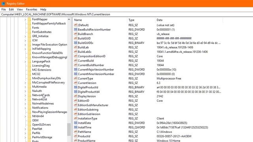The image size is (253, 142).
Task: Click the string icon of CurrentBuild
Action: pos(76,60)
